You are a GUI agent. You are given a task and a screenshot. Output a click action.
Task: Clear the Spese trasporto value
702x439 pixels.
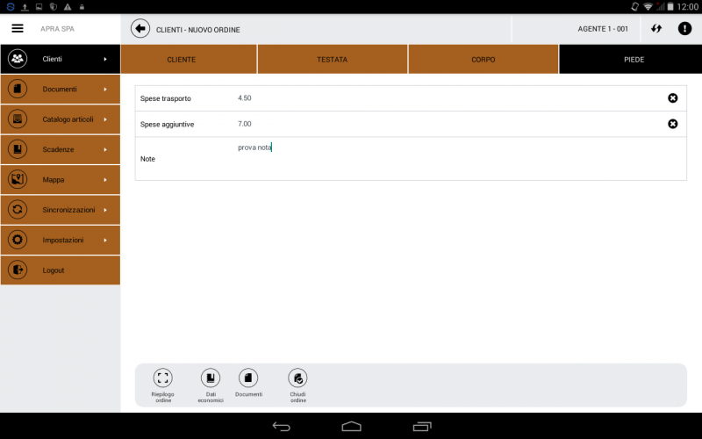tap(672, 98)
